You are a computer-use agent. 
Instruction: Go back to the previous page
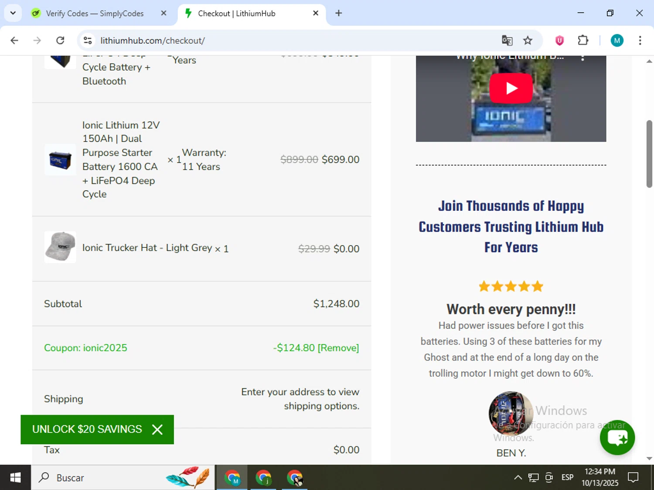[14, 41]
